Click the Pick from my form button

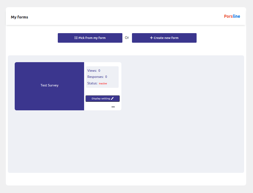coord(90,38)
